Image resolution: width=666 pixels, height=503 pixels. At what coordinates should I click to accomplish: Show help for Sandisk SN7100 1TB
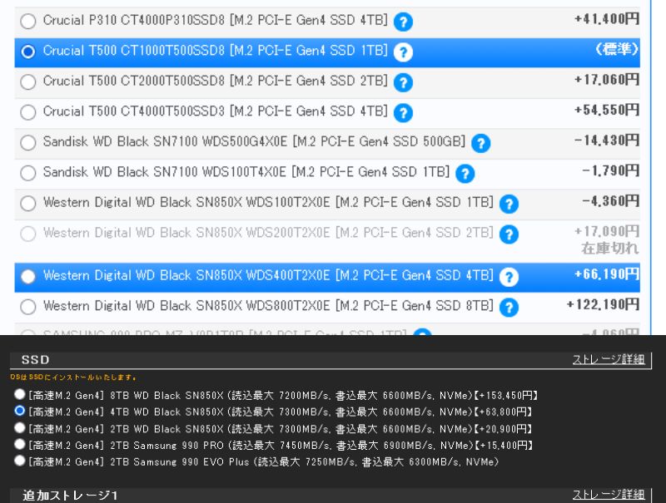tap(465, 174)
